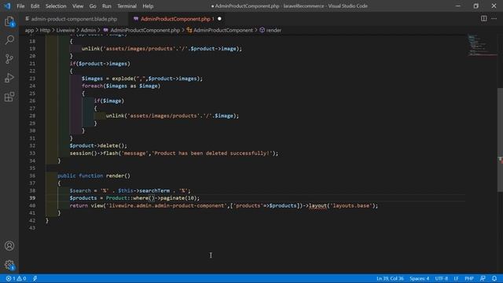
Task: Open the File menu
Action: (x=20, y=6)
